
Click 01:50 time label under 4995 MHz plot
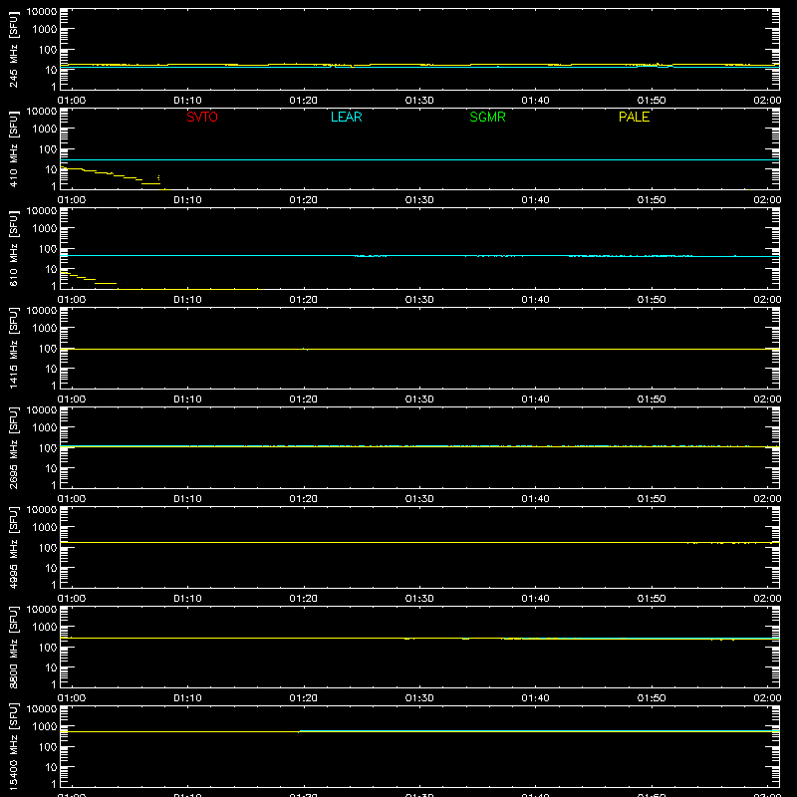coord(652,599)
